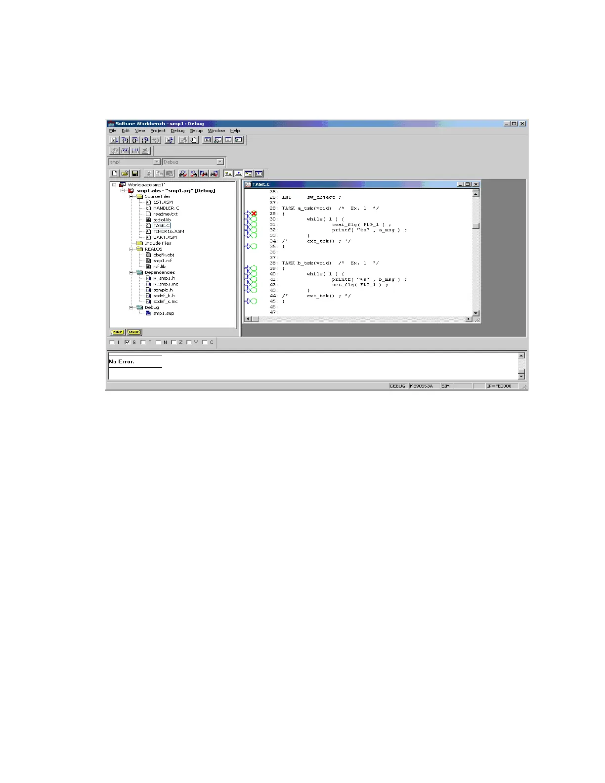605x783 pixels.
Task: Open the View menu
Action: pyautogui.click(x=140, y=131)
